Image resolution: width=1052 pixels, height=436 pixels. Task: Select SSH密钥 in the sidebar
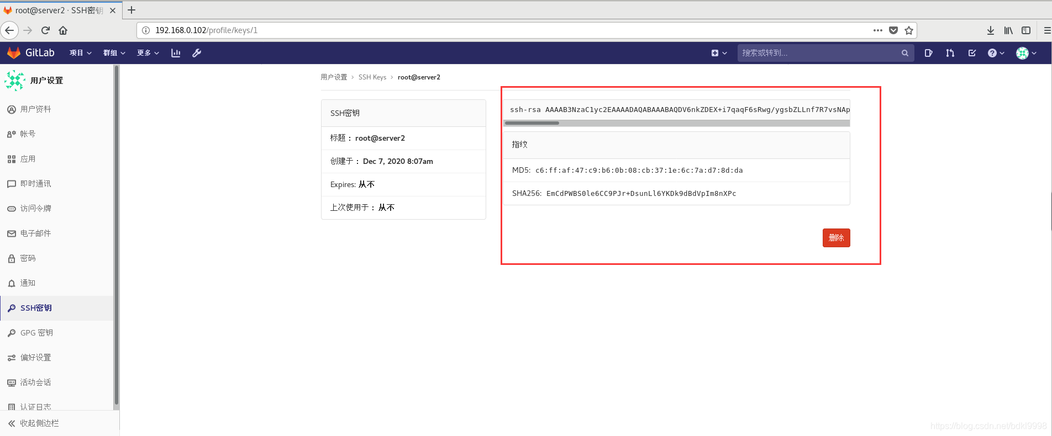[56, 308]
